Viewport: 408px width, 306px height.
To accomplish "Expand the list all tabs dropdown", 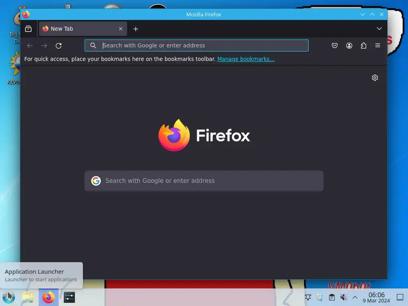I will (x=379, y=29).
